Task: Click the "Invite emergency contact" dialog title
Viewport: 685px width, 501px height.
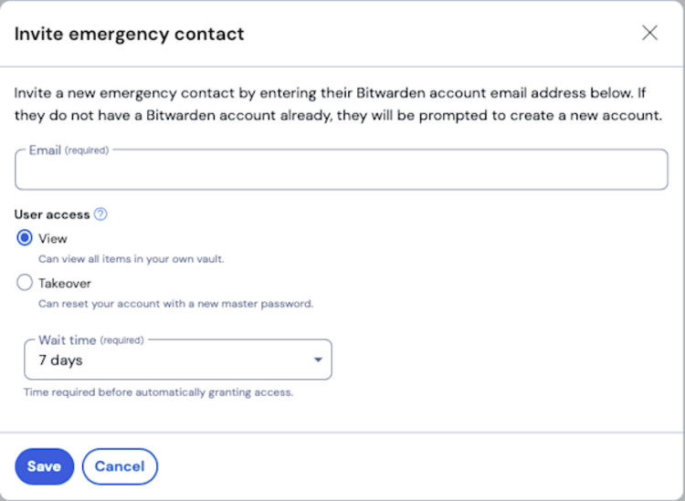Action: (129, 35)
